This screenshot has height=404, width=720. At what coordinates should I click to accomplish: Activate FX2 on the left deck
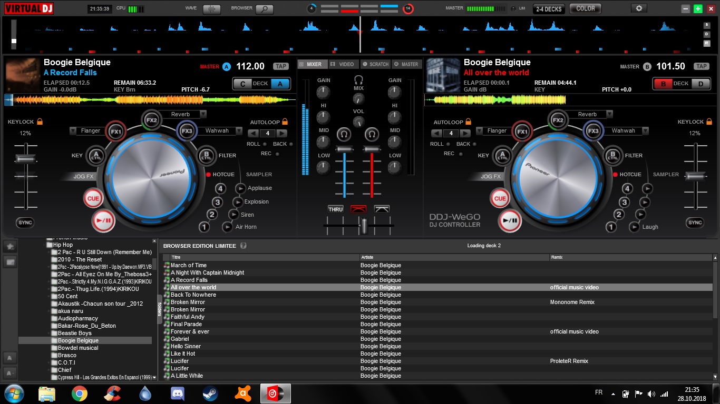tap(152, 120)
